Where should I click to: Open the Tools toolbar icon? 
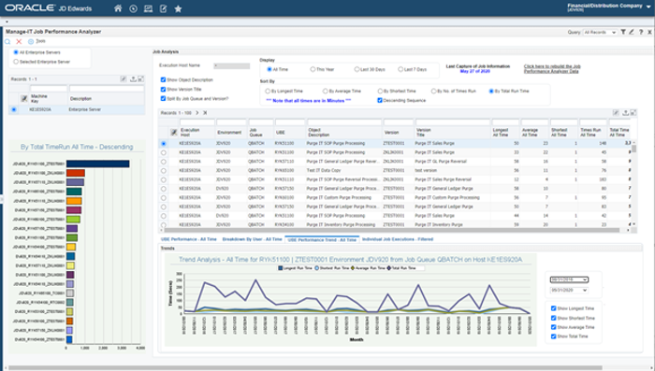click(31, 42)
